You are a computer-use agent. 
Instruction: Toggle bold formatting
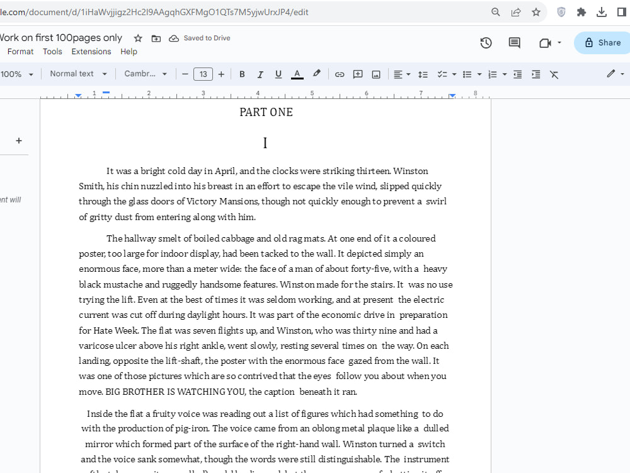click(x=242, y=74)
